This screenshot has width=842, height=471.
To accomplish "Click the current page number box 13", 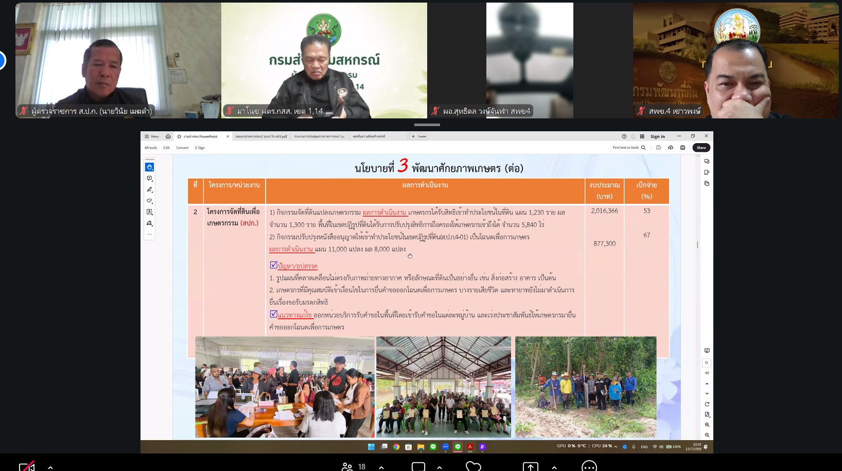I will pyautogui.click(x=707, y=363).
